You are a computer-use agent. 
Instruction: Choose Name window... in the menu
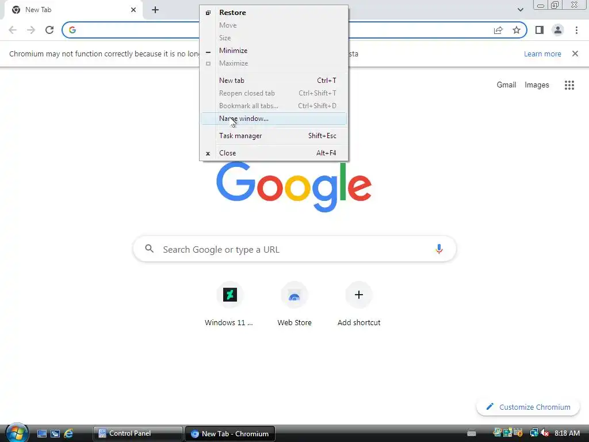(274, 119)
